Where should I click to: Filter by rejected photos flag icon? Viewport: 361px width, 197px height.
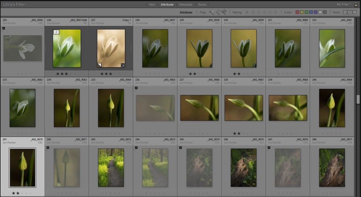click(x=224, y=12)
